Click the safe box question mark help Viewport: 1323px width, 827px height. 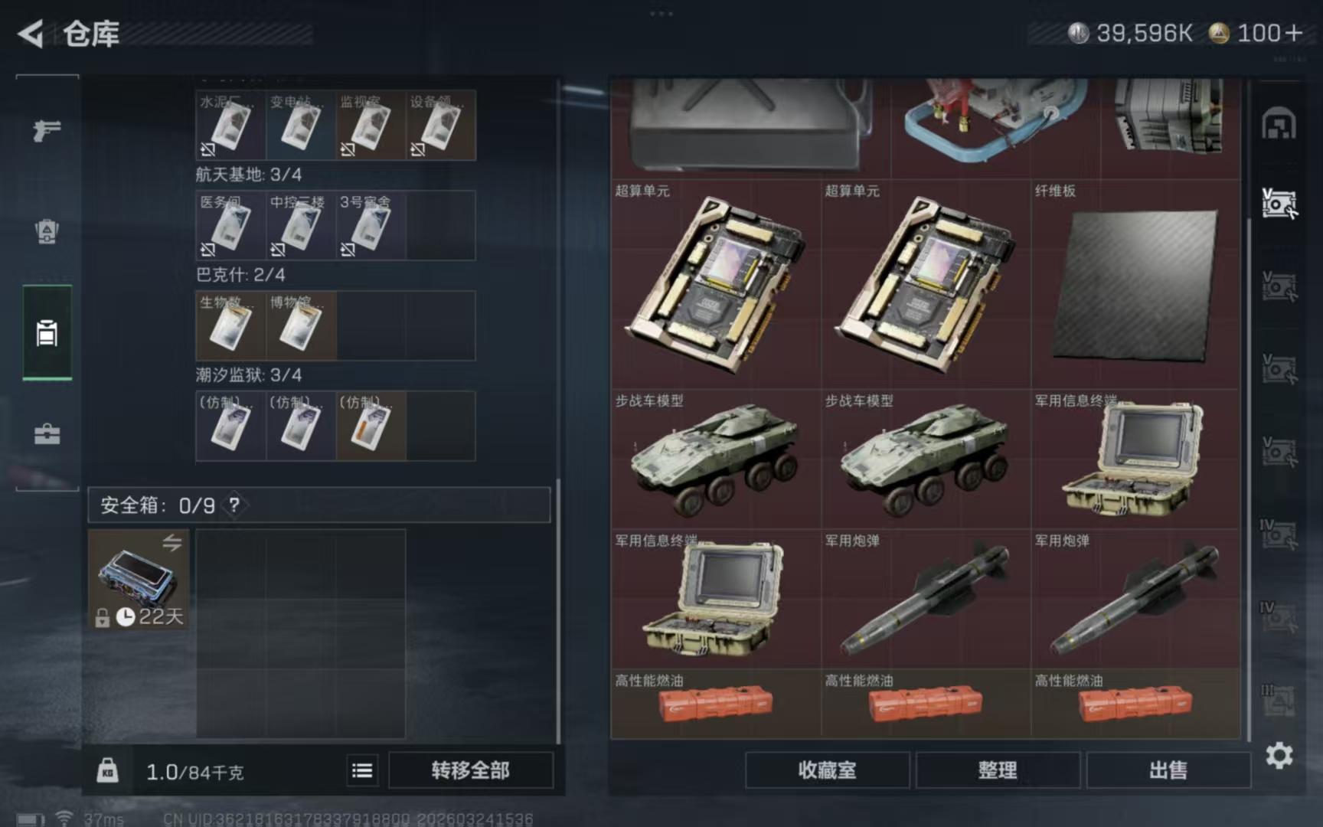point(234,505)
